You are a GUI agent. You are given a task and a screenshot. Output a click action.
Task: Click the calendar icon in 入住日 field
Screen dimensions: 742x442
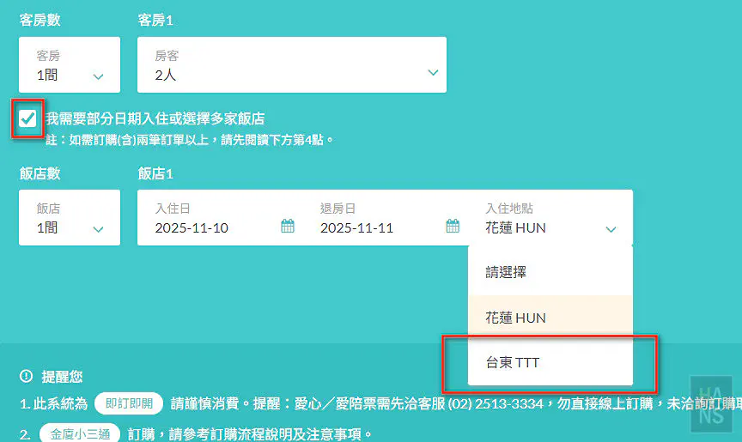coord(288,227)
